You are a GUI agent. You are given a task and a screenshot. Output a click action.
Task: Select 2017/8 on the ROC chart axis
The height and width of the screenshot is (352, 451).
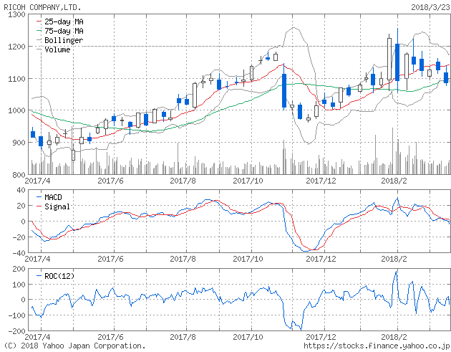[184, 336]
